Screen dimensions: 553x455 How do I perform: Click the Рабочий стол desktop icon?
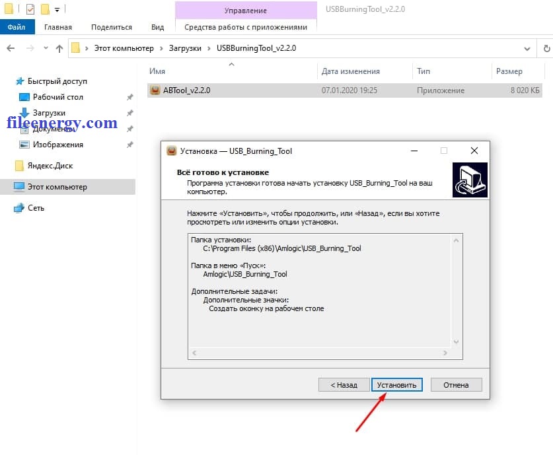[24, 97]
